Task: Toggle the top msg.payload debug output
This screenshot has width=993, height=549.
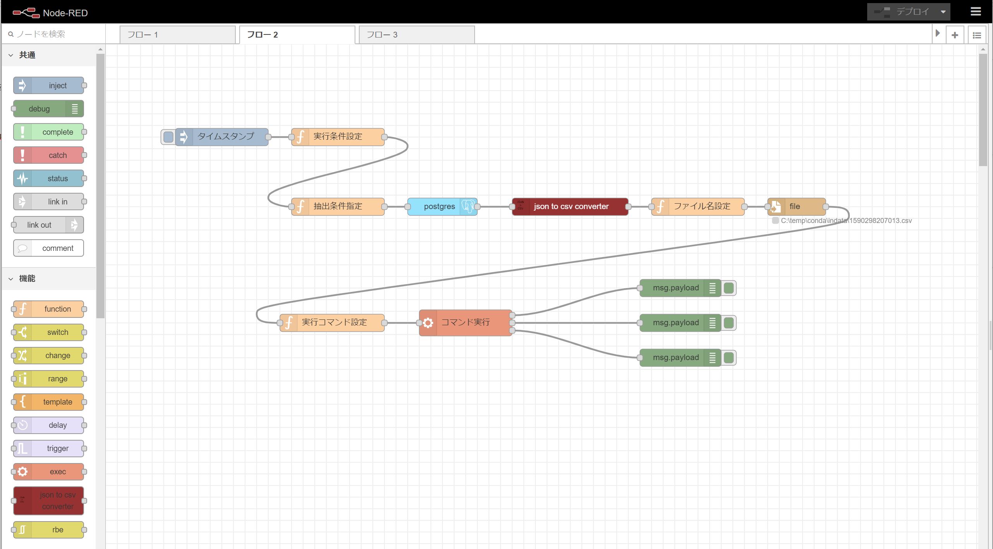Action: (x=729, y=288)
